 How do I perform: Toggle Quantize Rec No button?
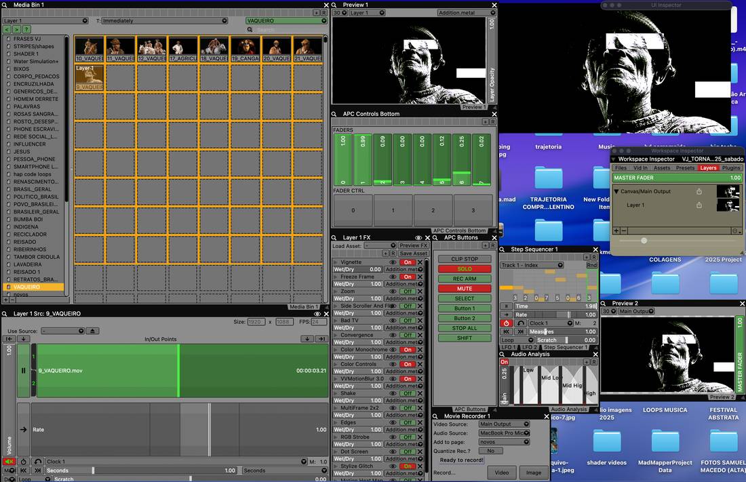point(491,451)
